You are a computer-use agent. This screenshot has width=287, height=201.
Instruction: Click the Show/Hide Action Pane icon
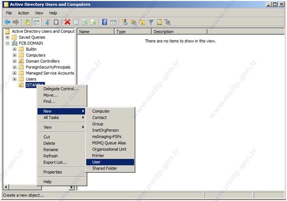point(113,22)
